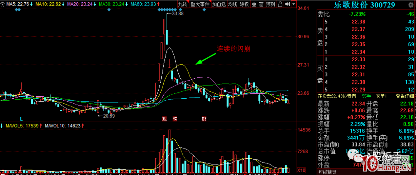Click 加自选 to add to watchlist

(x=219, y=4)
